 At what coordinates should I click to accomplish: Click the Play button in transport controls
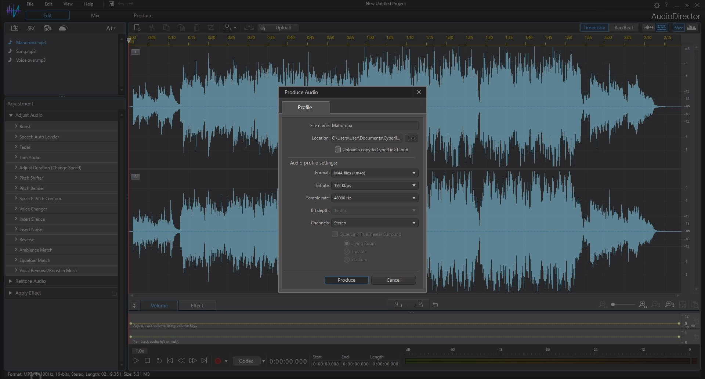136,361
